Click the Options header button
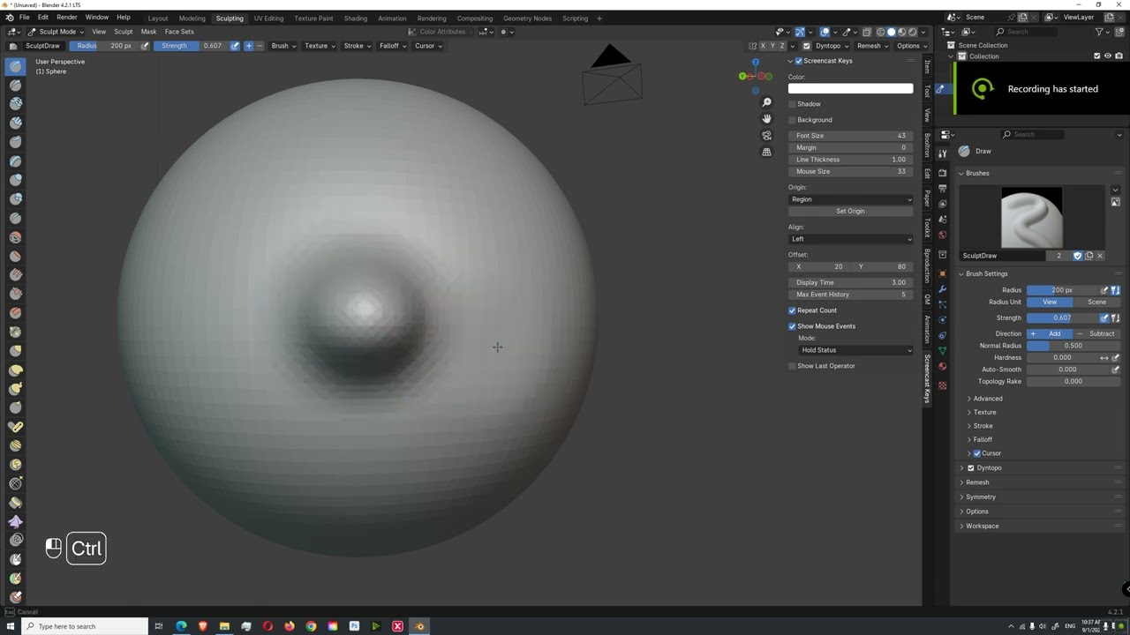Image resolution: width=1130 pixels, height=635 pixels. 910,46
